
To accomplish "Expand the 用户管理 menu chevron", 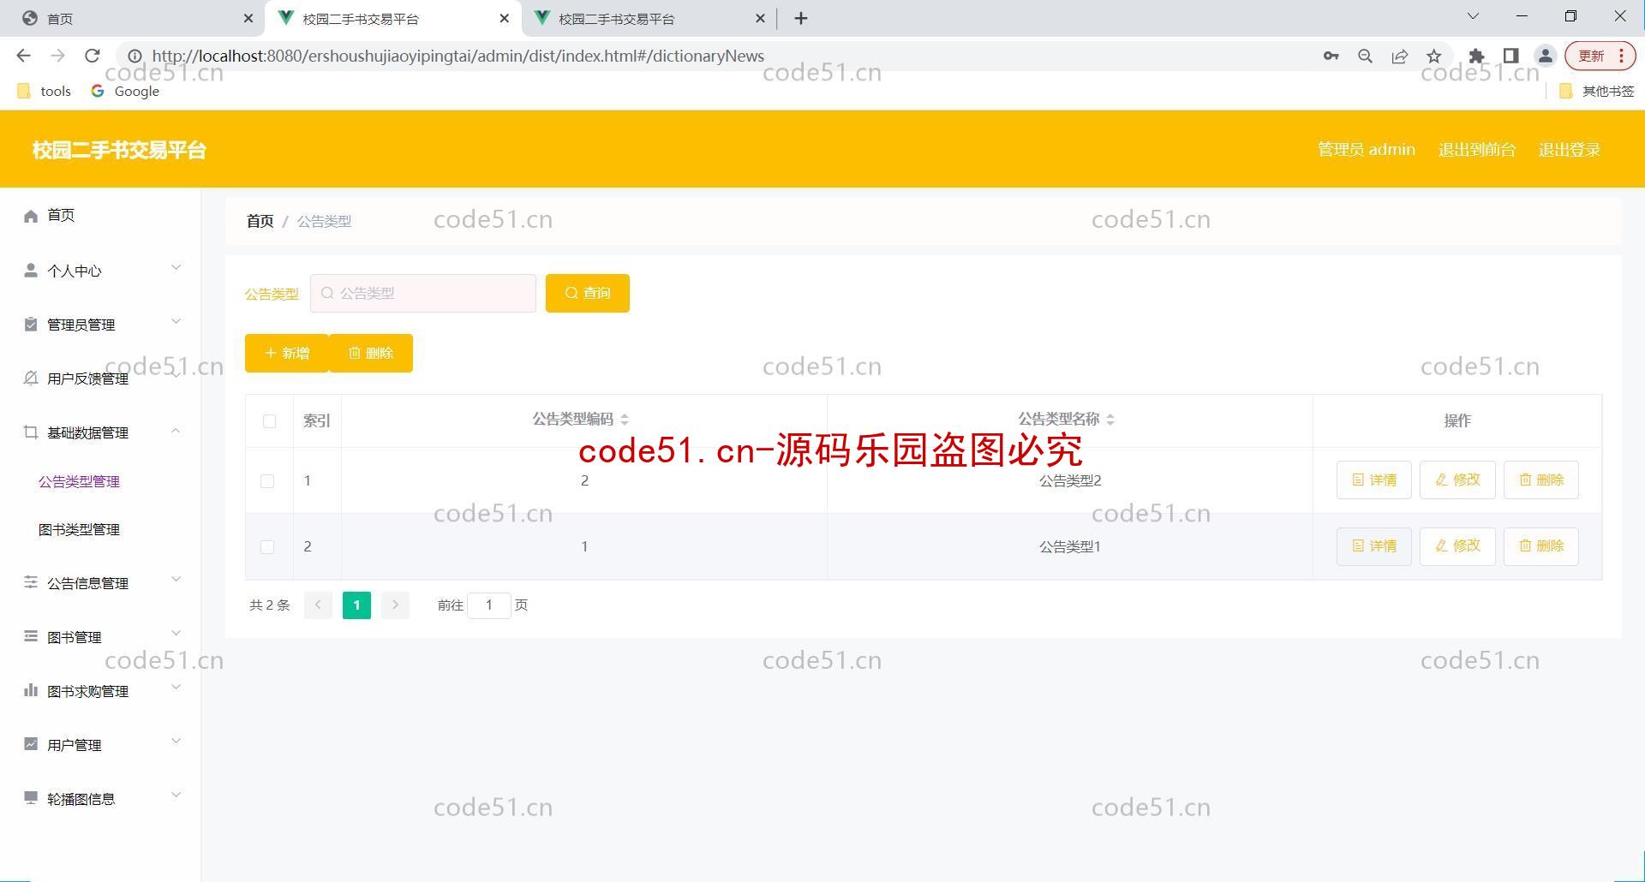I will [x=176, y=742].
